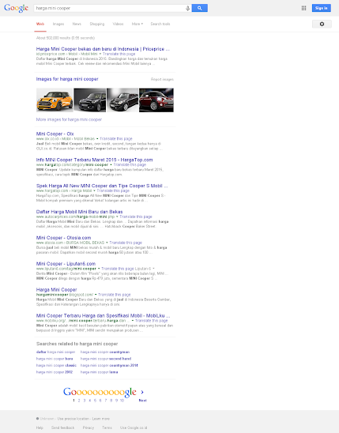Screen dimensions: 339x433
Task: Click the Google logo in header
Action: pos(16,8)
